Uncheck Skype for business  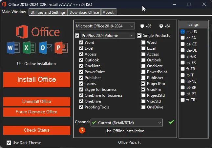point(81,90)
